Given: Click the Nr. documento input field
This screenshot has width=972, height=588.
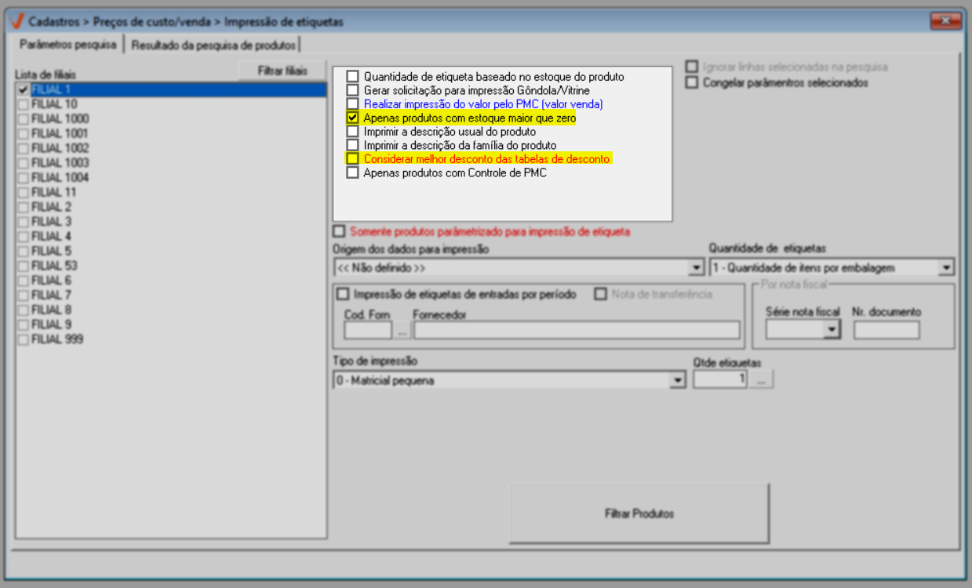Looking at the screenshot, I should (886, 331).
